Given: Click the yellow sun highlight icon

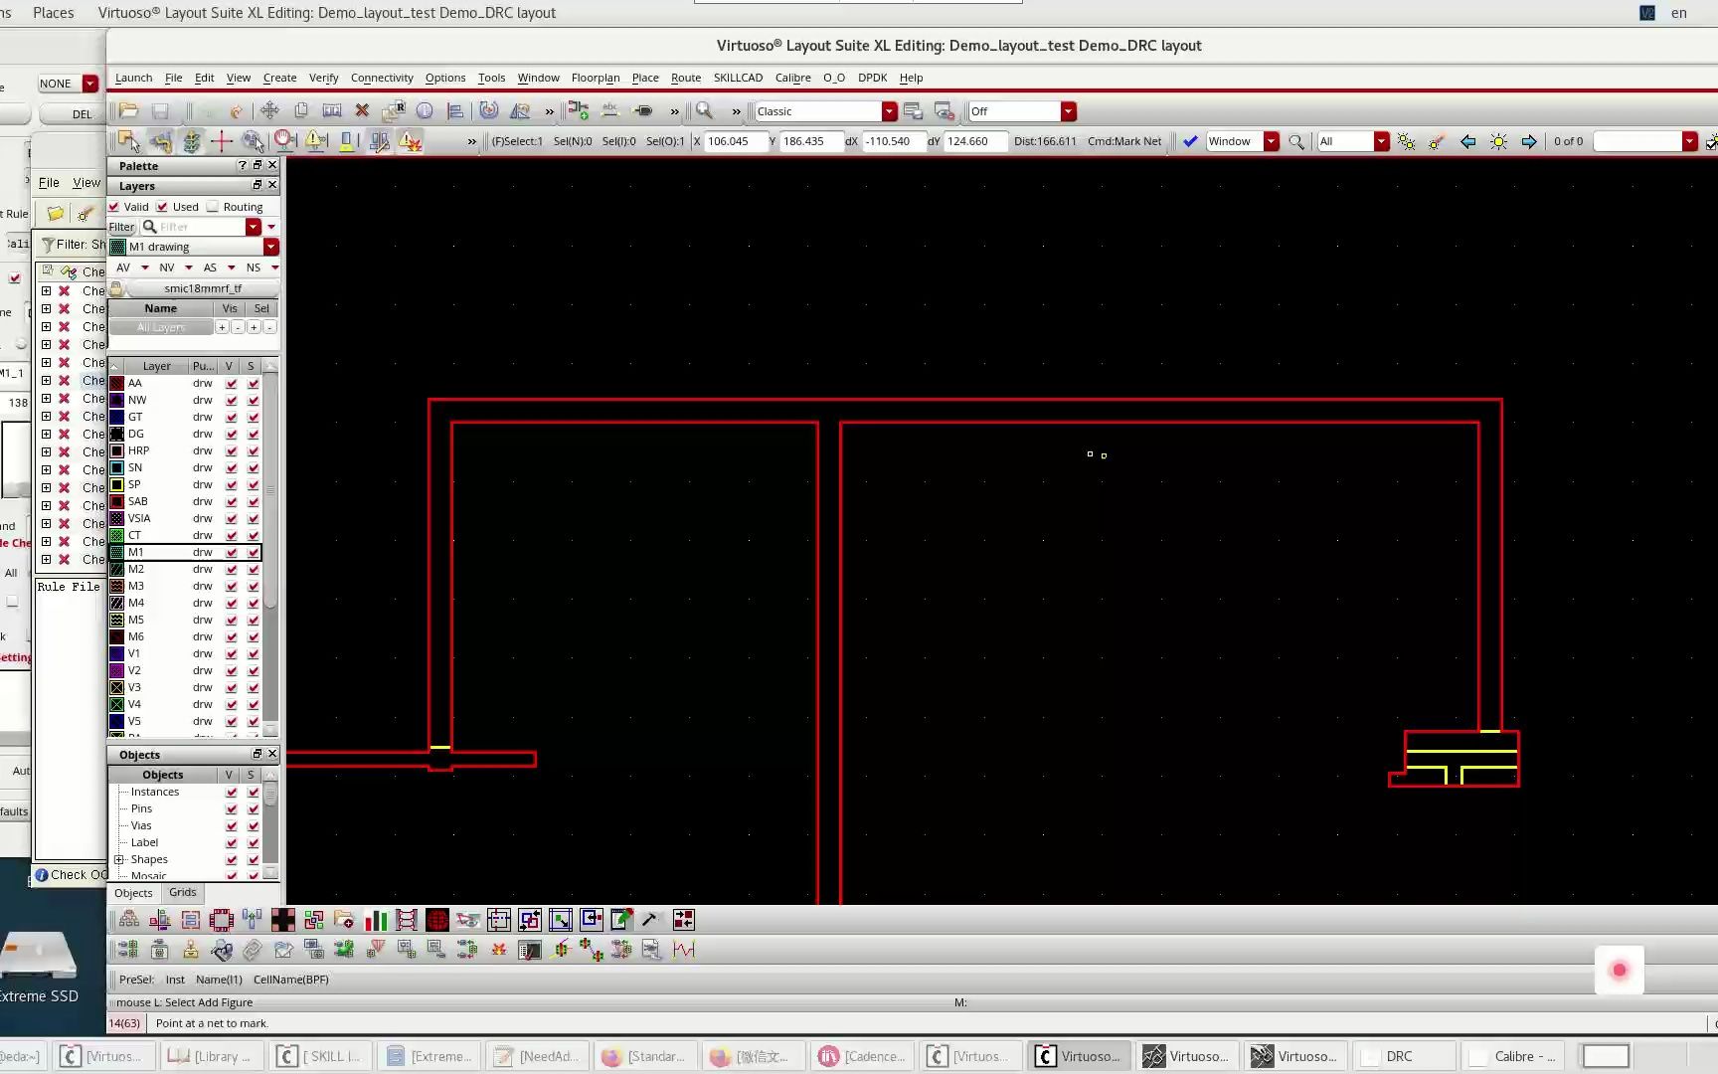Looking at the screenshot, I should click(x=1498, y=141).
